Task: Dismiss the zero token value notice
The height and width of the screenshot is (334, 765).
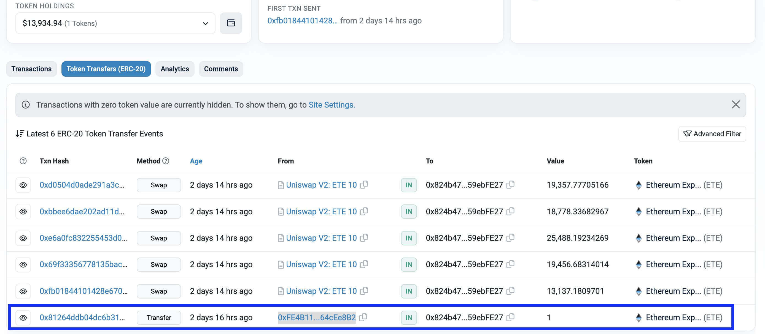Action: coord(735,105)
